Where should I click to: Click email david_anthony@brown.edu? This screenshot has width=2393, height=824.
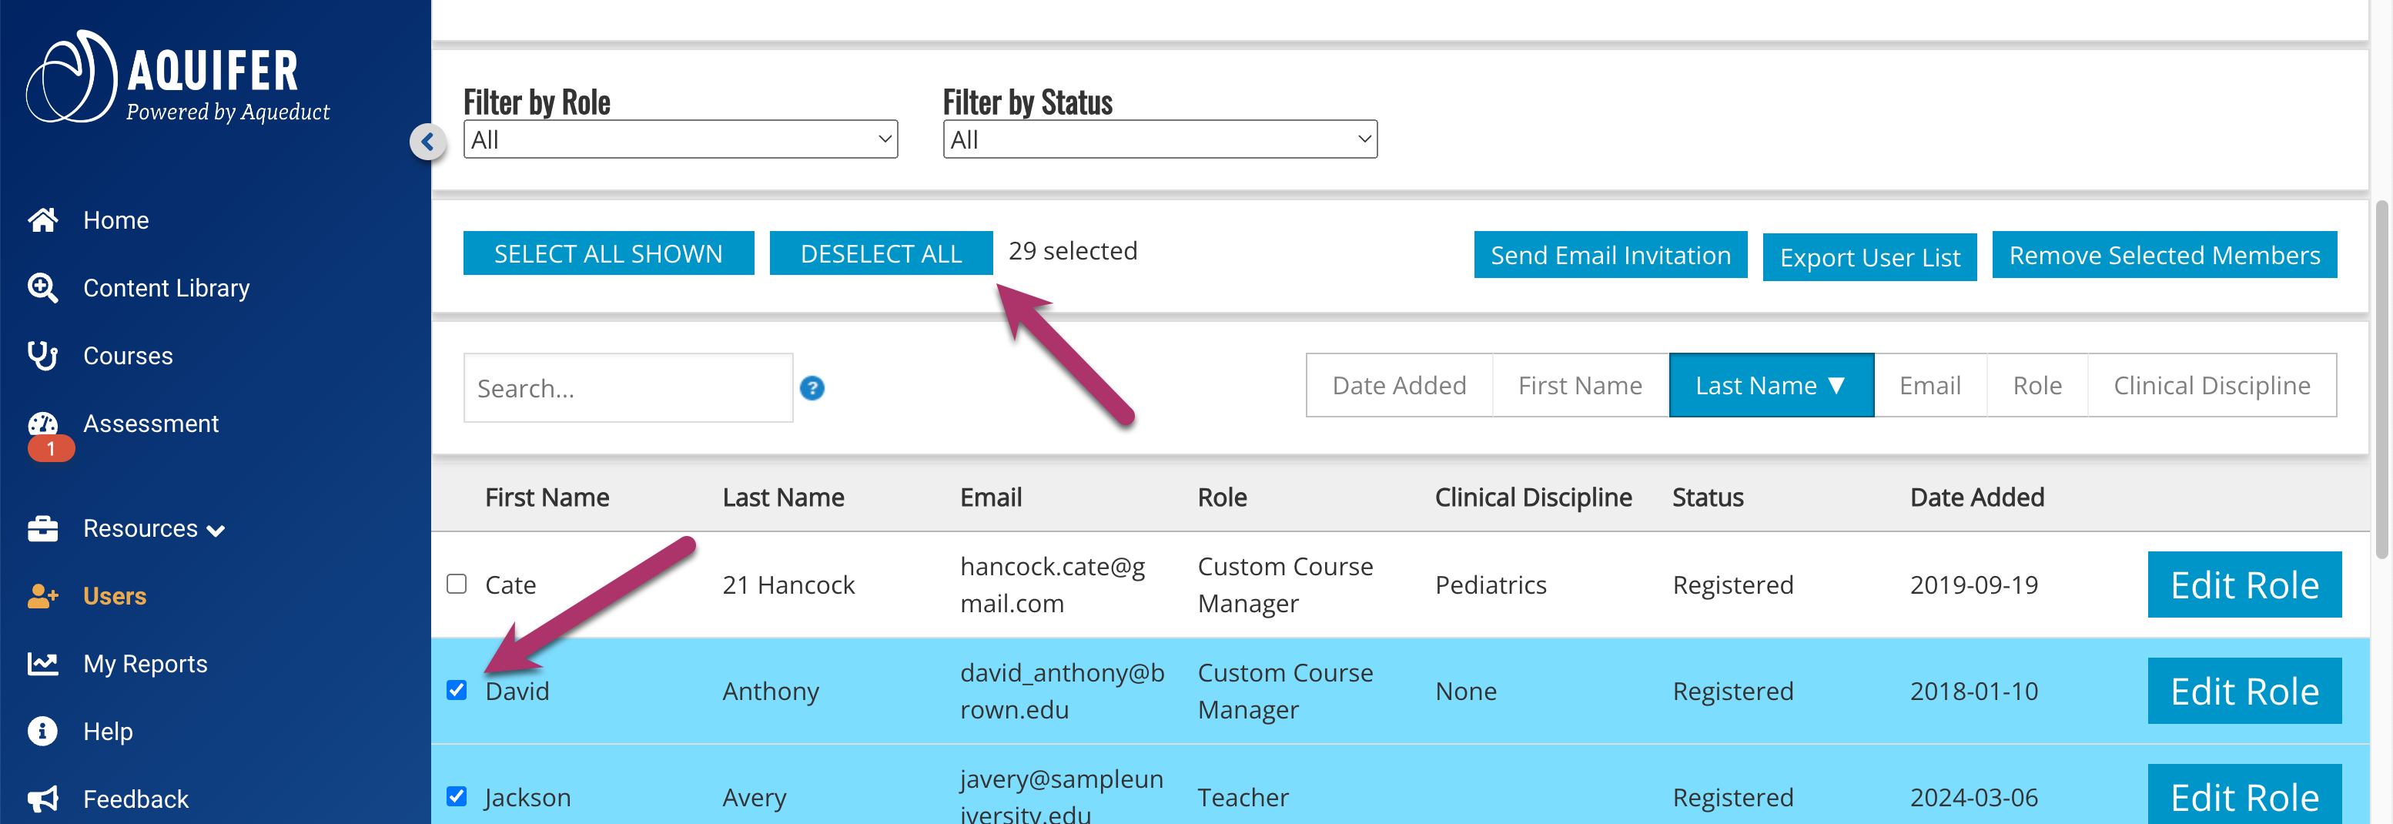tap(1062, 691)
